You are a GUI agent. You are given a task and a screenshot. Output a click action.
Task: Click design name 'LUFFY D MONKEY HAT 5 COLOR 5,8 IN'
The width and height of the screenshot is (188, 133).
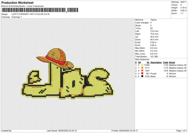(x=30, y=14)
